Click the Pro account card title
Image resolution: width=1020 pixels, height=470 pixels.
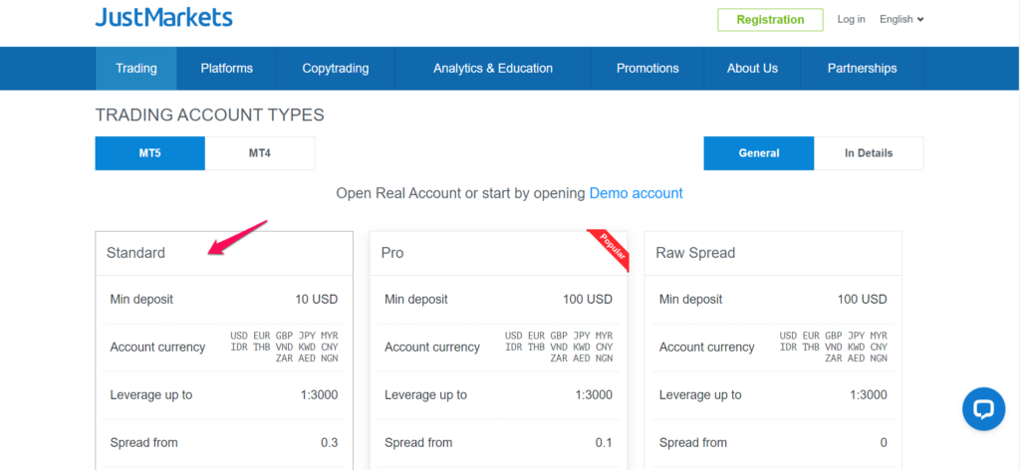pos(392,253)
